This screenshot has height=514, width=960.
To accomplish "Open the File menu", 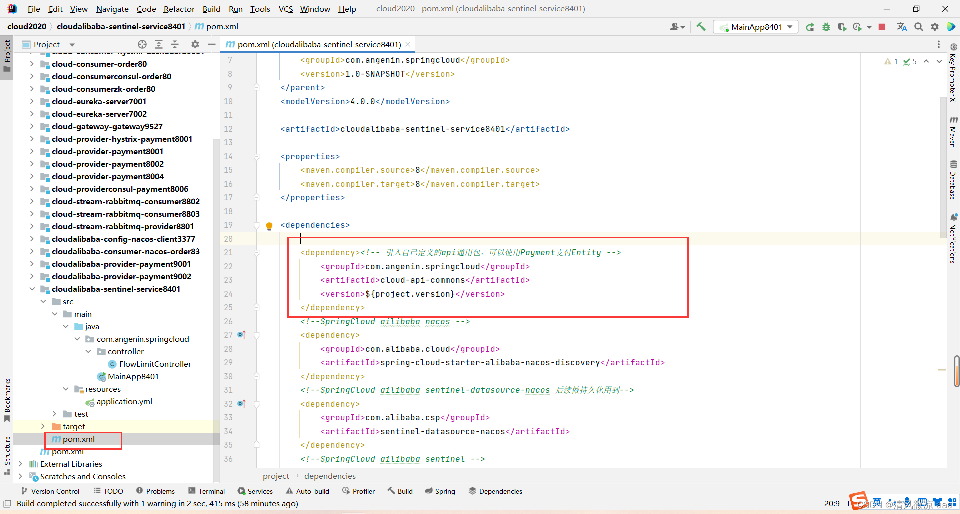I will (x=34, y=9).
